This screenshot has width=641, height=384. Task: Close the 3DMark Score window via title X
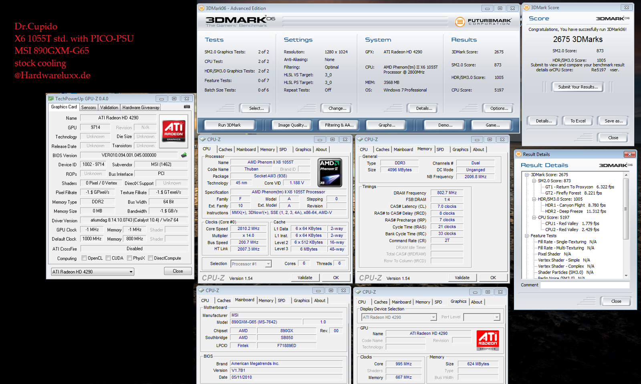[627, 7]
